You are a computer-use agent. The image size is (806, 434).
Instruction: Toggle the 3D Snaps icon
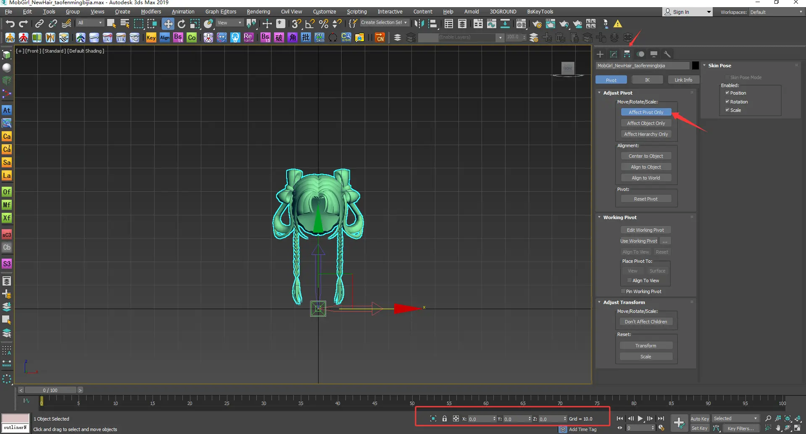[x=296, y=24]
